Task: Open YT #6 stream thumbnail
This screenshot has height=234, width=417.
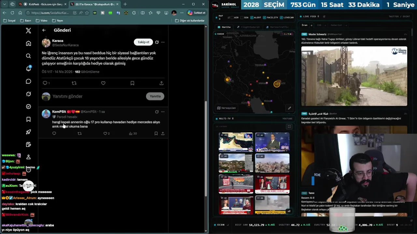Action: [x=272, y=184]
